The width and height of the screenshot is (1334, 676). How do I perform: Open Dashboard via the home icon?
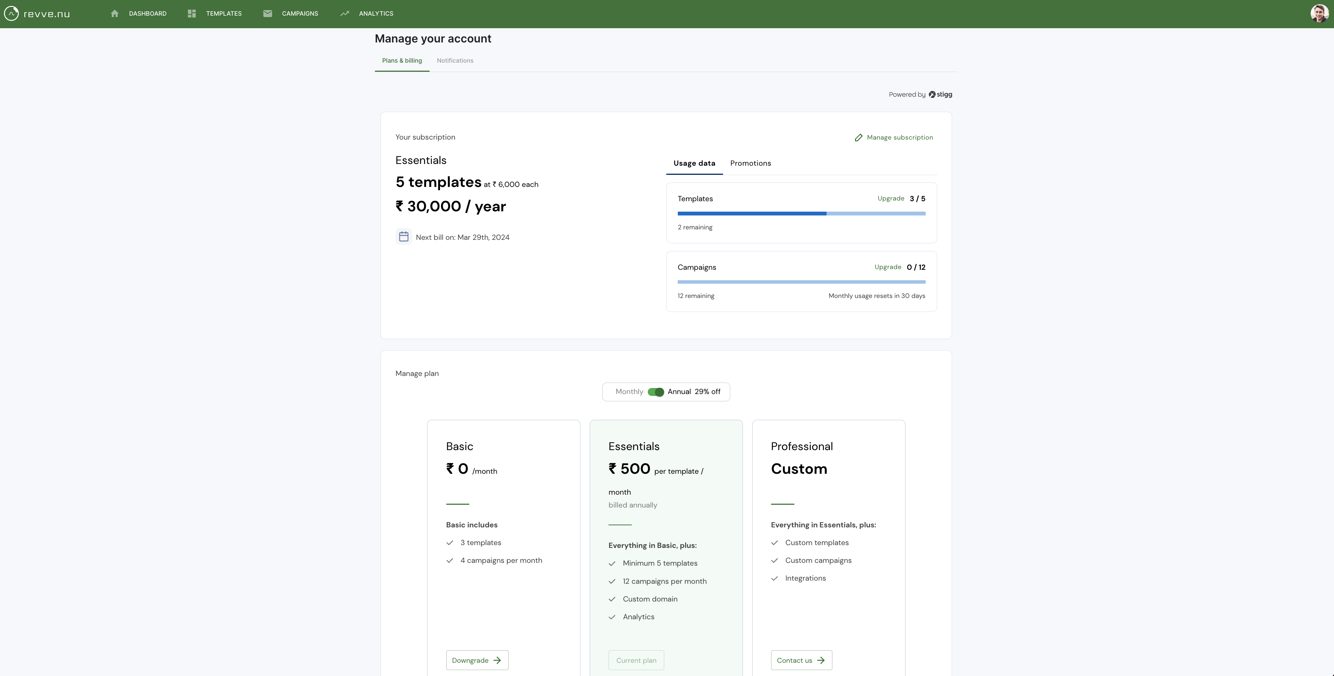(115, 14)
